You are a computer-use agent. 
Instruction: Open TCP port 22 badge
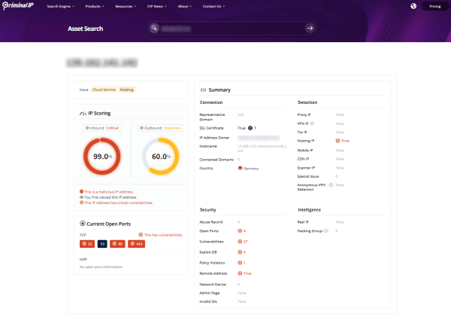(87, 244)
